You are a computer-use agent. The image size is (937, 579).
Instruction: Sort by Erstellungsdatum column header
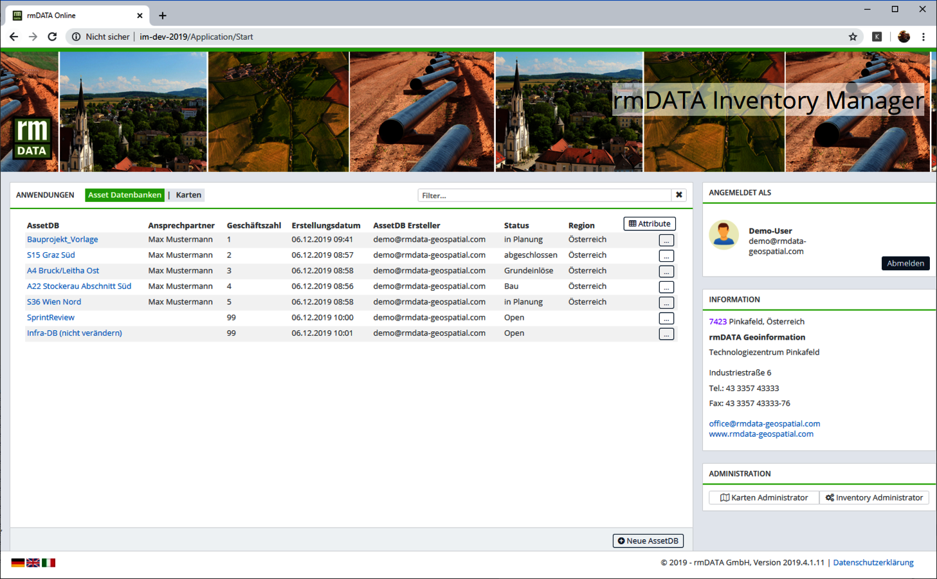pos(326,225)
